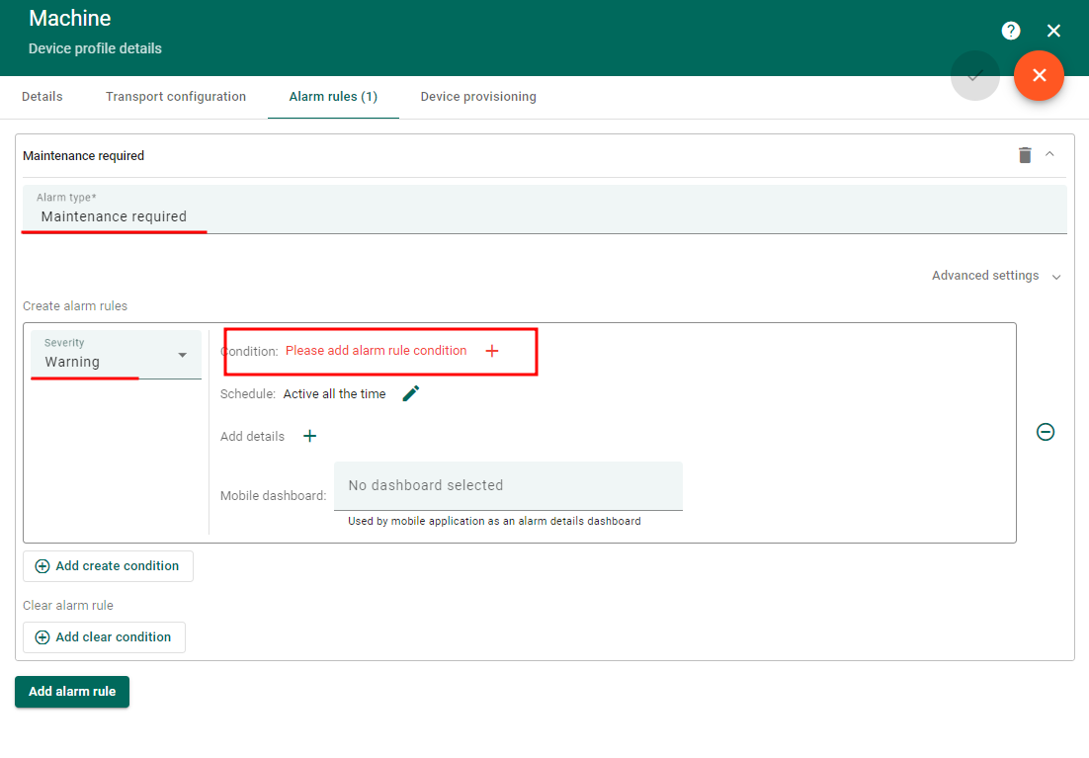
Task: Open the Severity dropdown
Action: [x=116, y=355]
